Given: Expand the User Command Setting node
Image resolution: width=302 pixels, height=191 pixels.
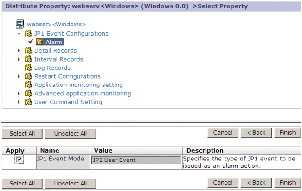Looking at the screenshot, I should (x=19, y=102).
